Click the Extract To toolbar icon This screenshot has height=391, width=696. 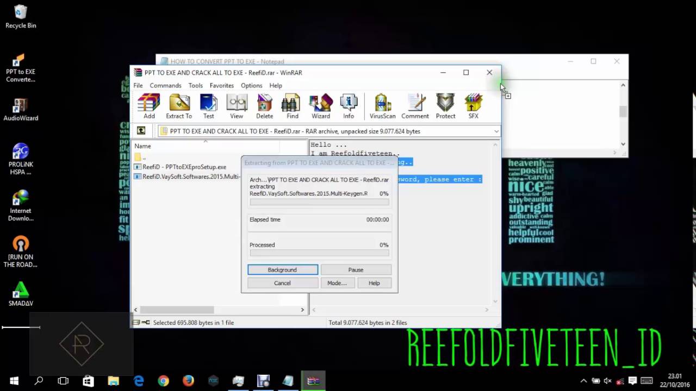tap(179, 106)
